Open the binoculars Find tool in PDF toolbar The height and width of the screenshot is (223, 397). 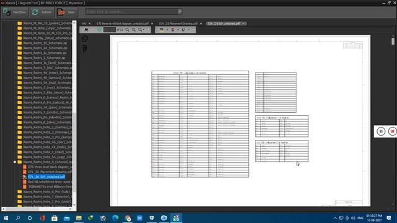click(x=86, y=30)
